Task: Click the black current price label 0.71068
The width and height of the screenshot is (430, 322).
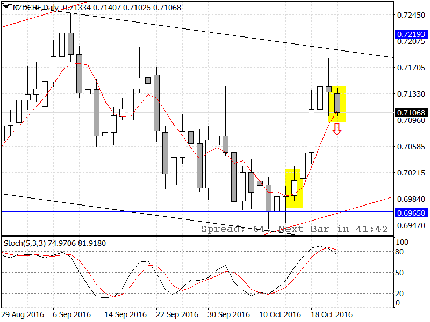Action: click(411, 113)
